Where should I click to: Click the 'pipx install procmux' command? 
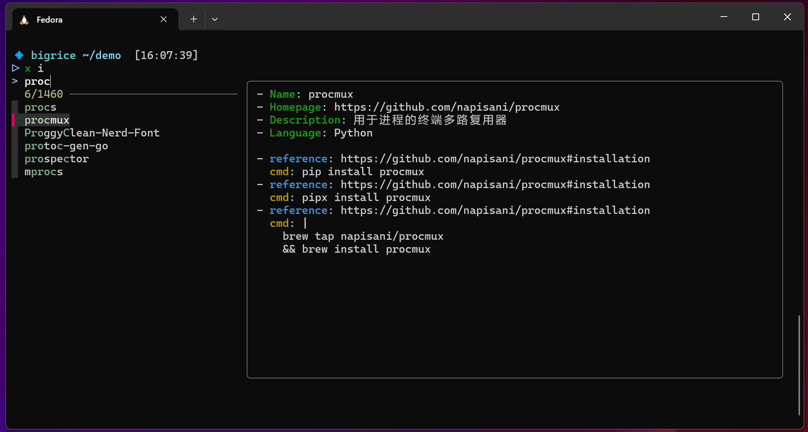[x=366, y=198]
